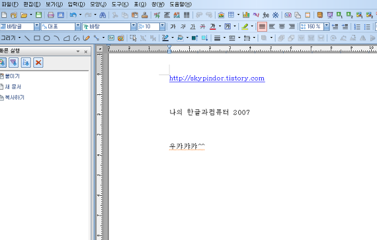Select the ellipse drawing tool
The width and height of the screenshot is (377, 240).
pyautogui.click(x=47, y=38)
